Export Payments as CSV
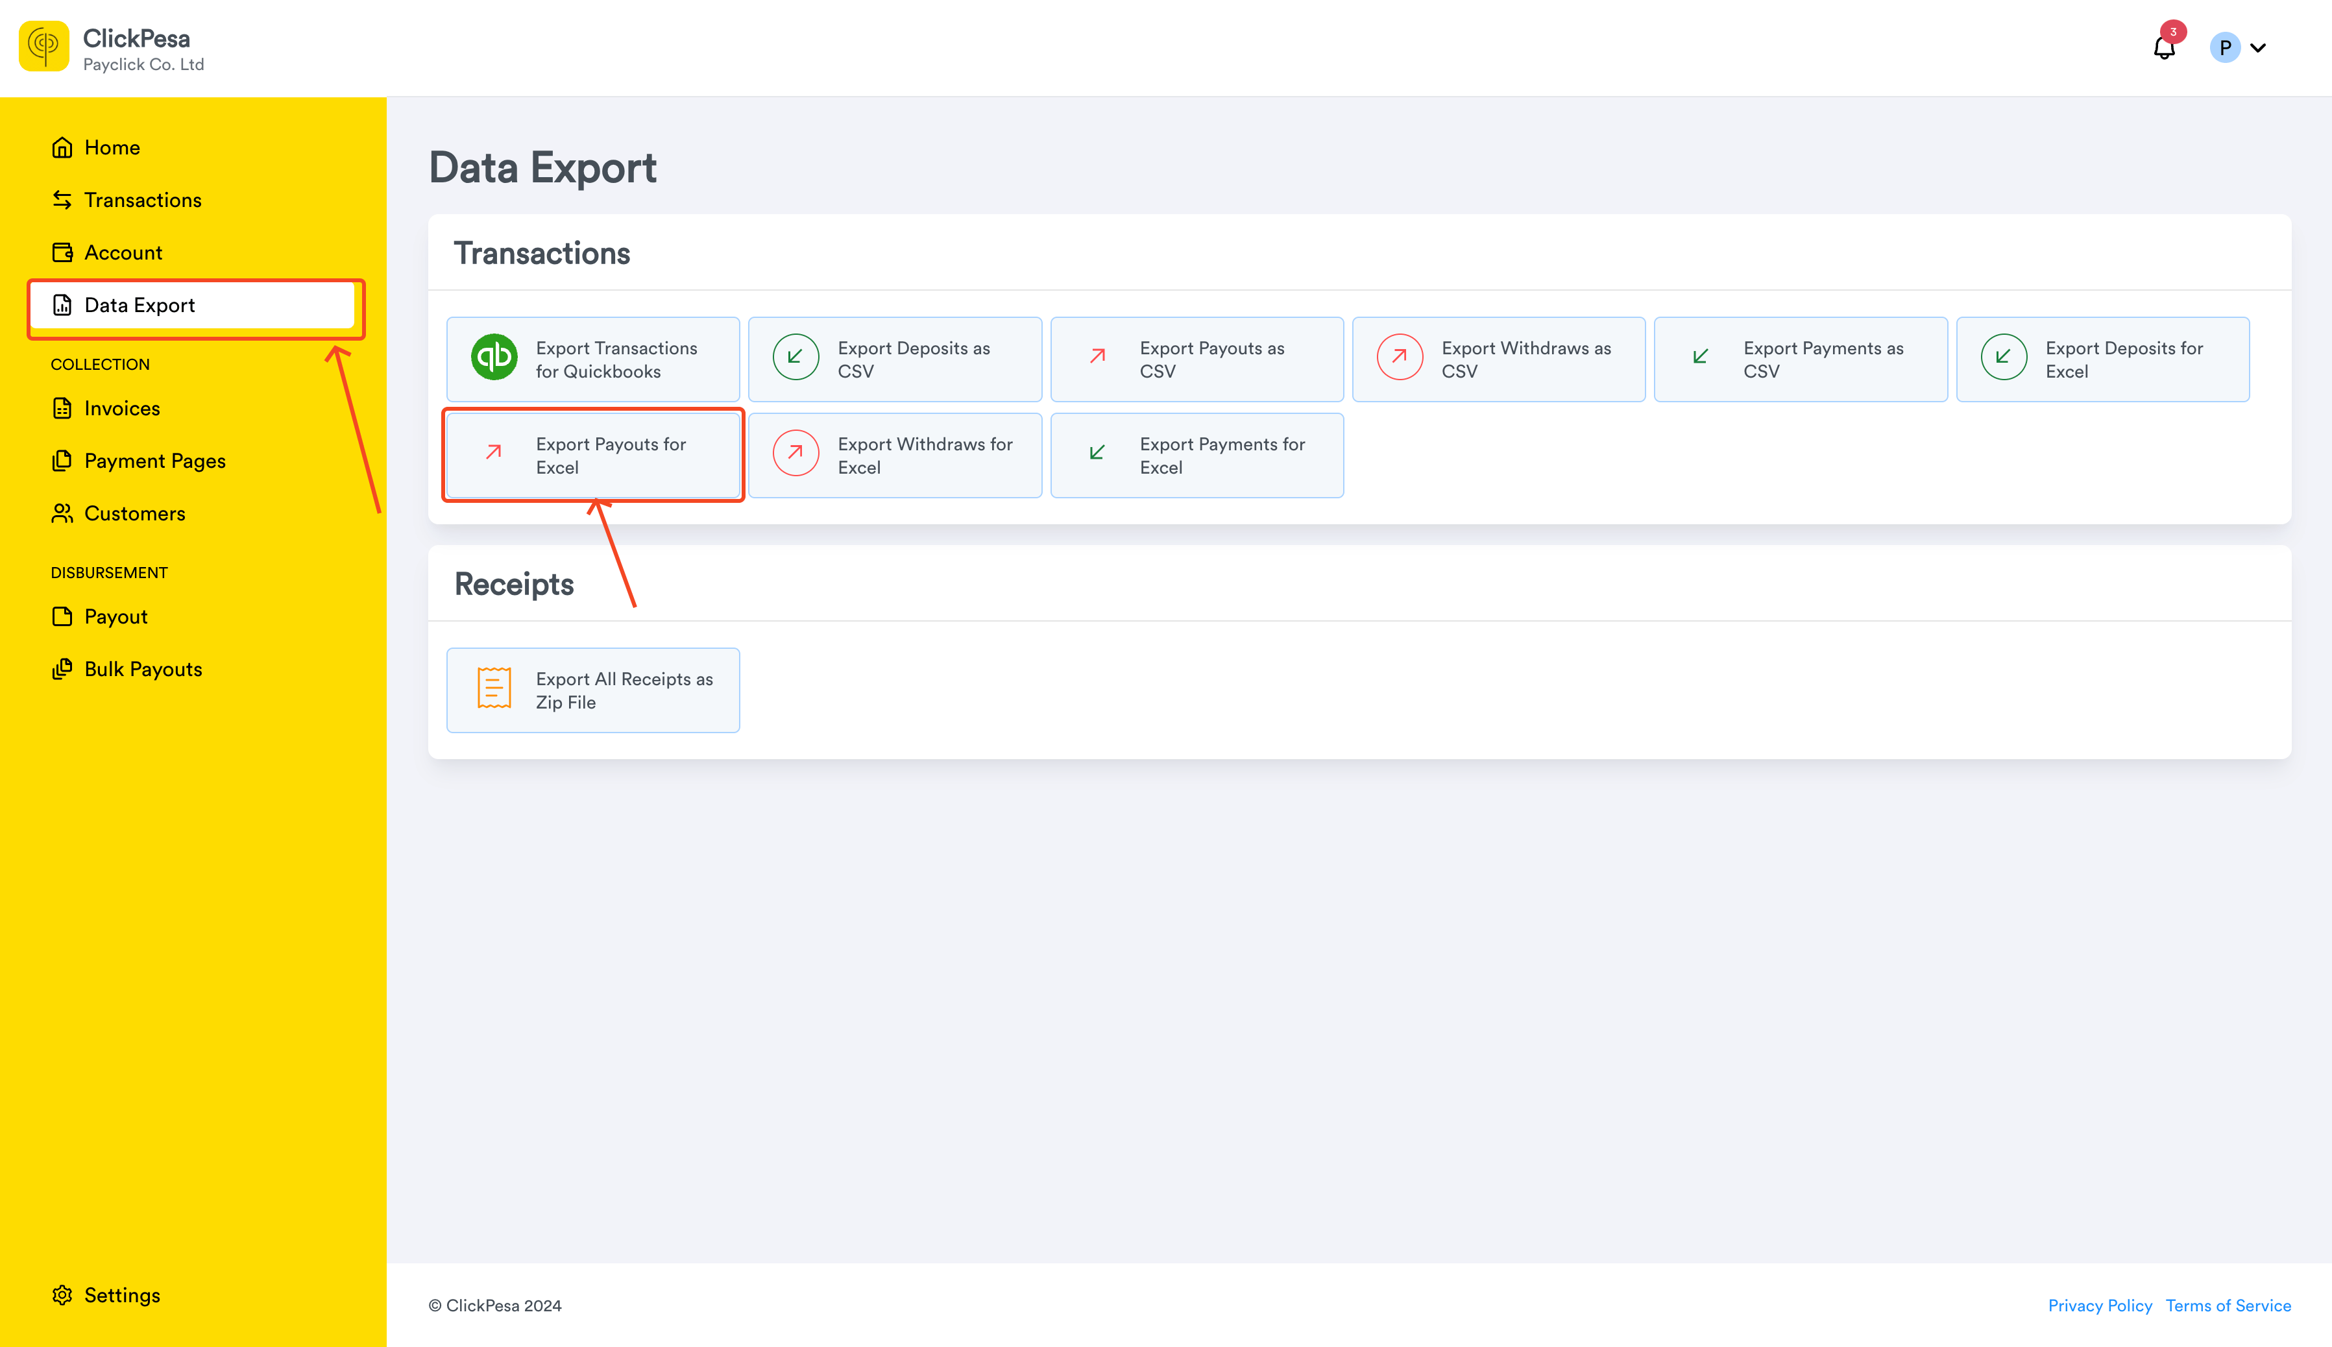Screen dimensions: 2332x1347 (1800, 360)
